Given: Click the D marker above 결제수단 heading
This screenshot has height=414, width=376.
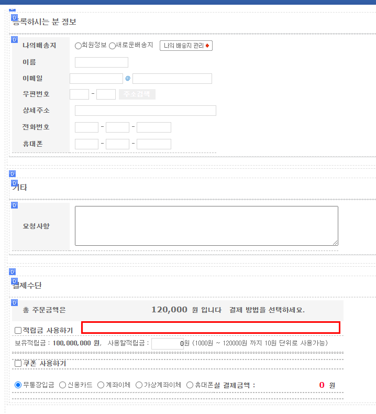Looking at the screenshot, I should 13,272.
